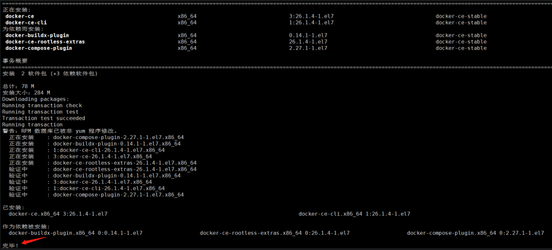Click 'docker-ce-stable' repo in docker-compose-plugin row
Image resolution: width=552 pixels, height=250 pixels.
point(461,48)
